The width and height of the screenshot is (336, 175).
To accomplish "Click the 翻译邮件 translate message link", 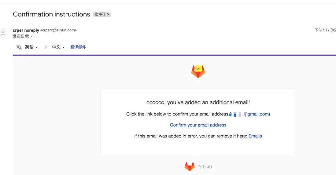I will pyautogui.click(x=78, y=47).
